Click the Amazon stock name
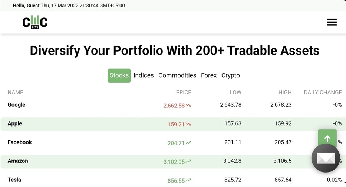This screenshot has height=187, width=346. tap(18, 161)
